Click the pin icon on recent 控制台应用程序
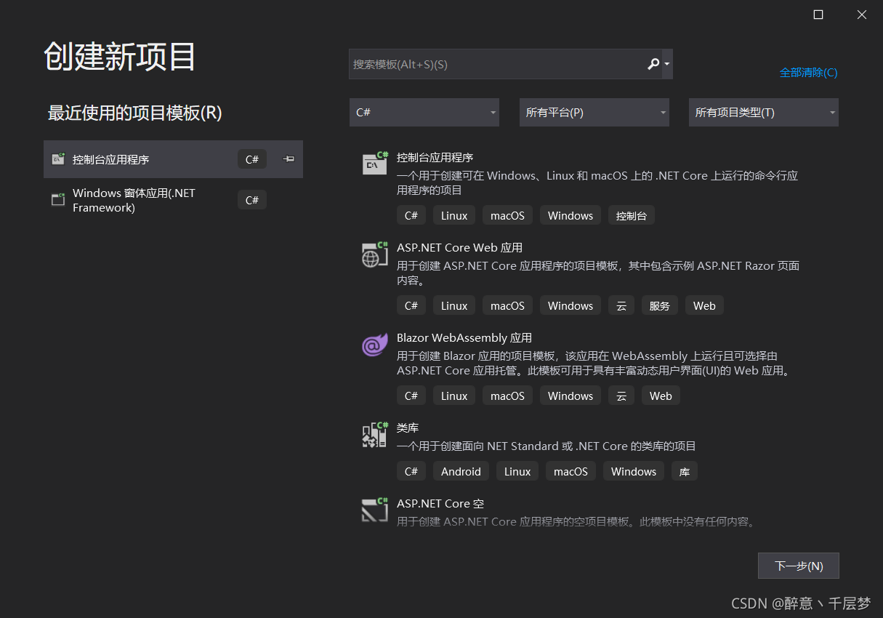The image size is (883, 618). click(289, 159)
